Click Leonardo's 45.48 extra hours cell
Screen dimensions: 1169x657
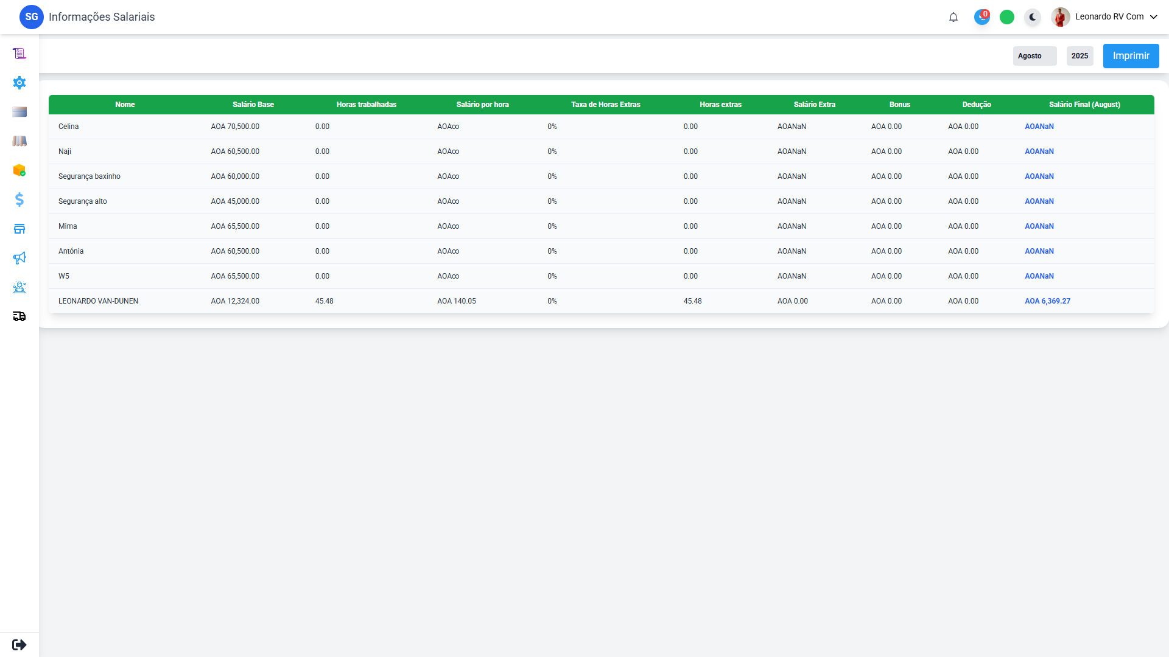692,301
